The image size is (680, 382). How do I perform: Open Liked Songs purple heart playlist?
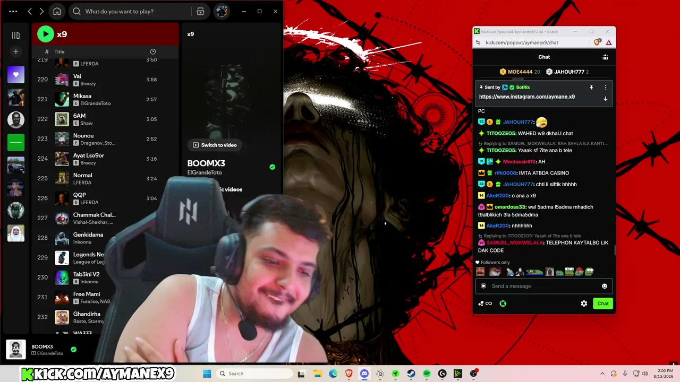point(16,75)
